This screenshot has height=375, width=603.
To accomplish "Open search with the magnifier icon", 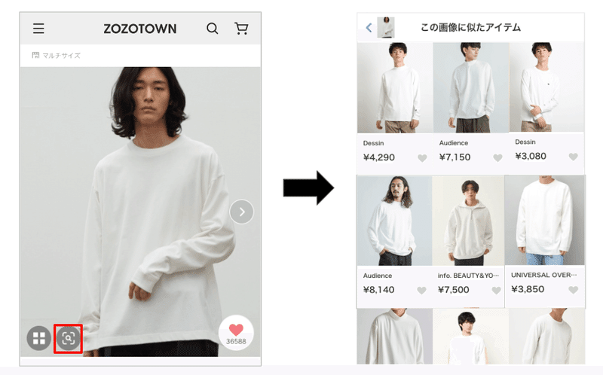I will [x=213, y=29].
